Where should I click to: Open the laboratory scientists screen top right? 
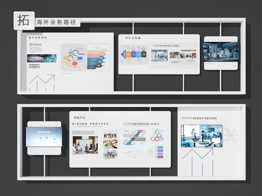point(221,52)
